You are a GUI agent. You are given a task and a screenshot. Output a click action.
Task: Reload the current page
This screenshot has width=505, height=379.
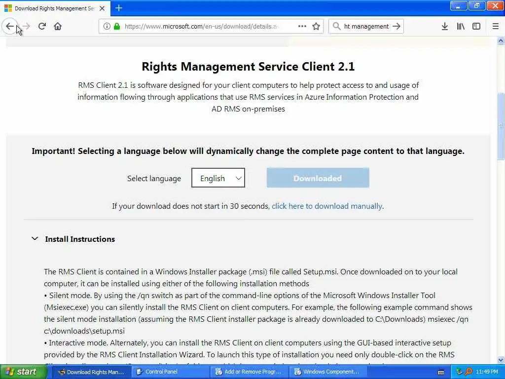tap(42, 26)
